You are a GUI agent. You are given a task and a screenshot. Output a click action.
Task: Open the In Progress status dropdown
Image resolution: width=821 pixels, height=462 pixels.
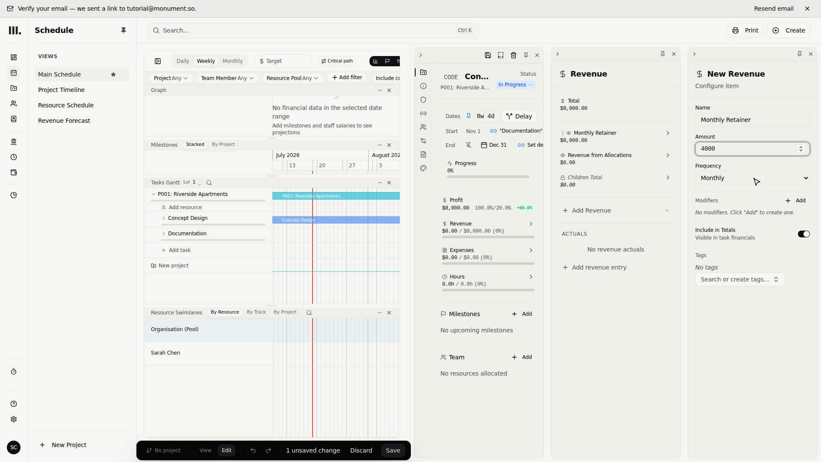(515, 85)
